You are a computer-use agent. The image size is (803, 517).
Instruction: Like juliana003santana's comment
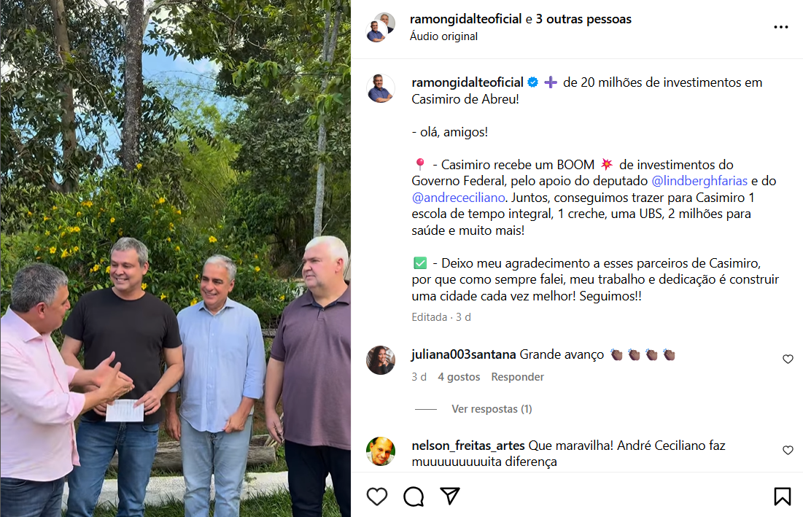(788, 359)
